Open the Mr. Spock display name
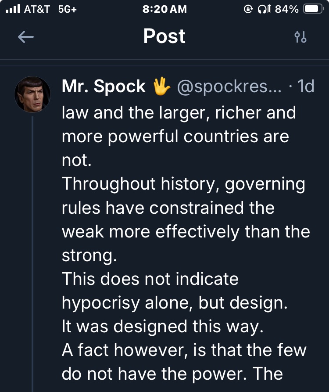Screen dimensions: 329x392 104,86
